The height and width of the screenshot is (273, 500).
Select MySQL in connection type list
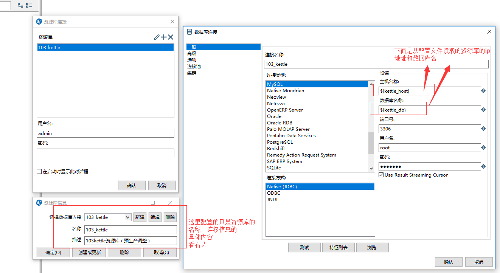(x=317, y=84)
